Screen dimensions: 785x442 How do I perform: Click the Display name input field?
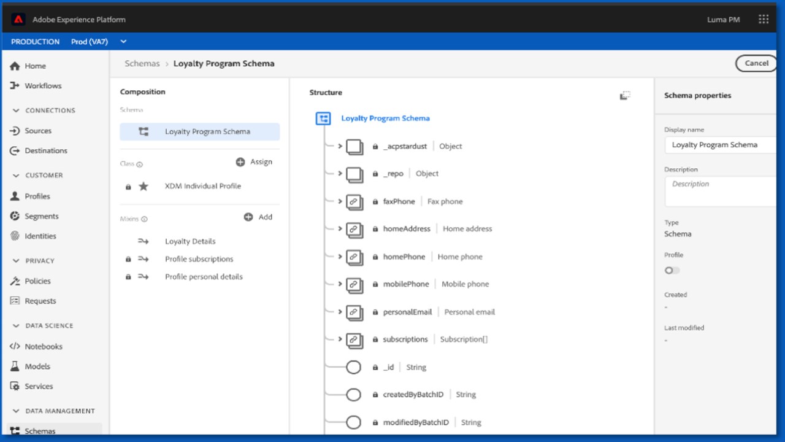[x=721, y=145]
